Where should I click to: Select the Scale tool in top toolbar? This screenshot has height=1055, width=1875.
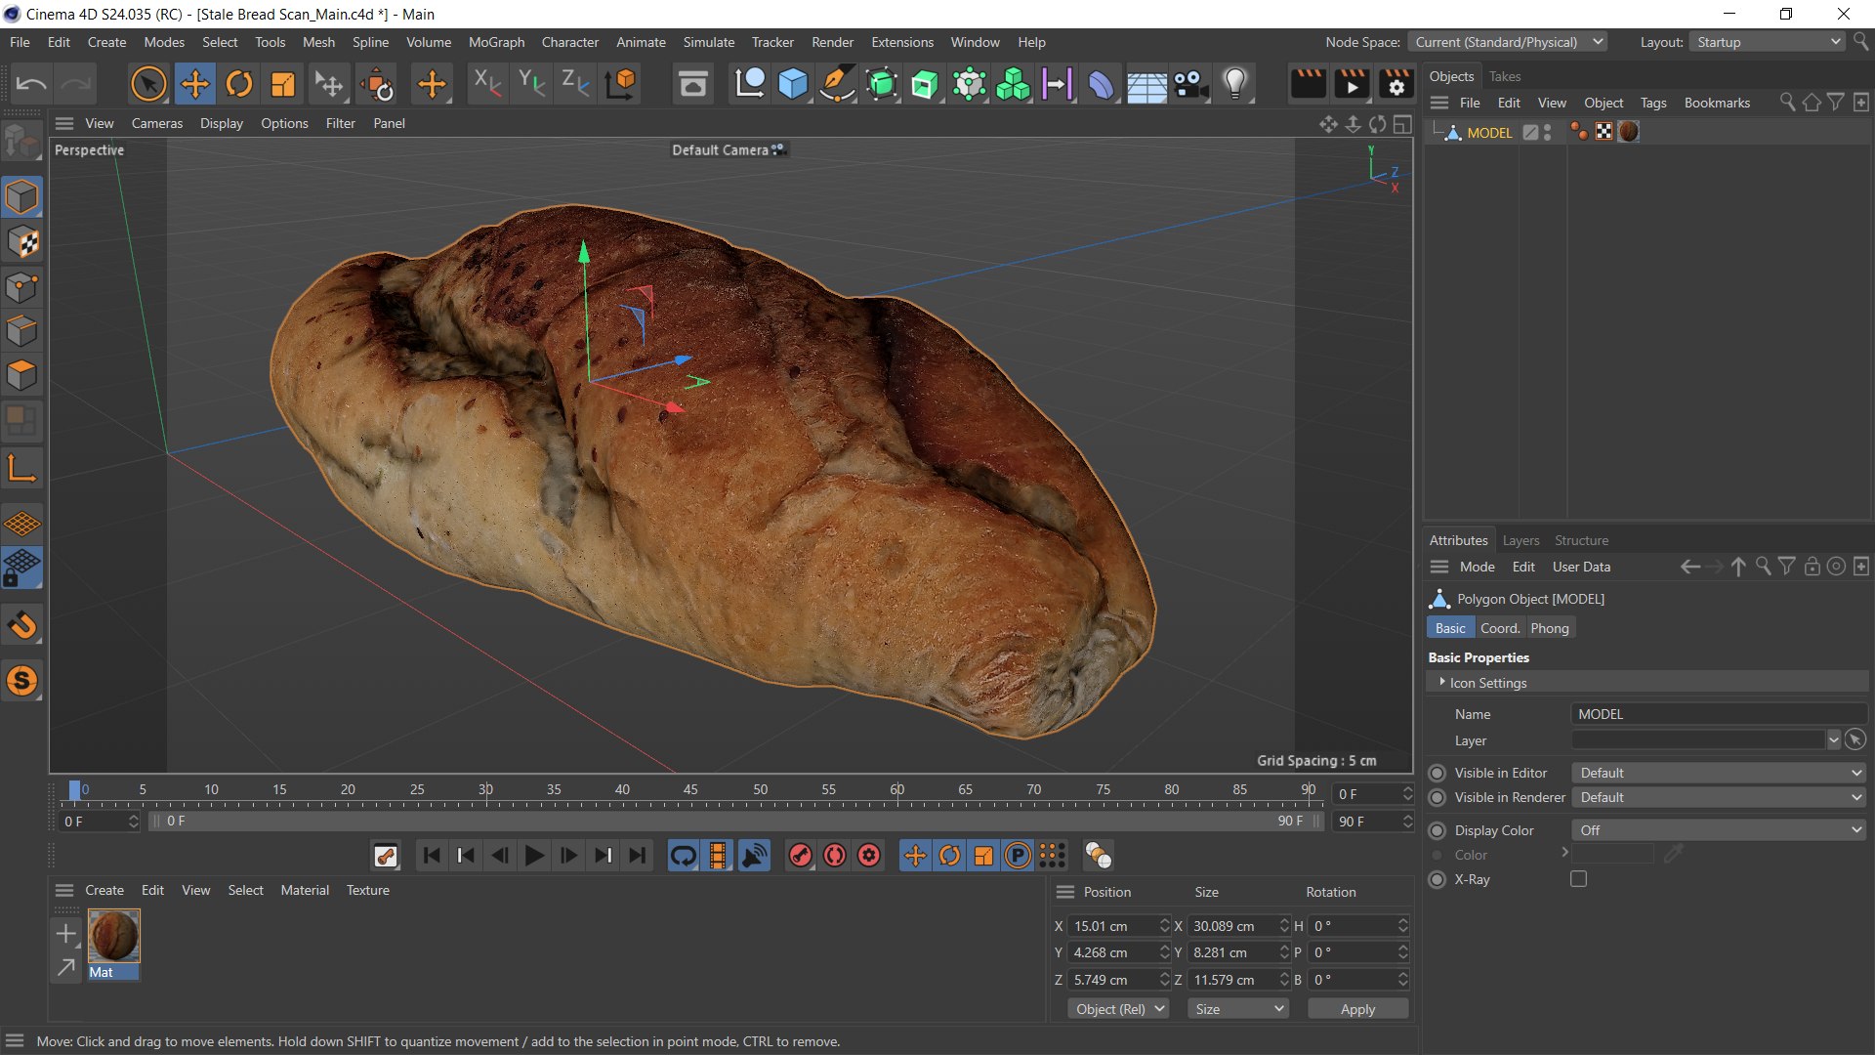pos(283,85)
